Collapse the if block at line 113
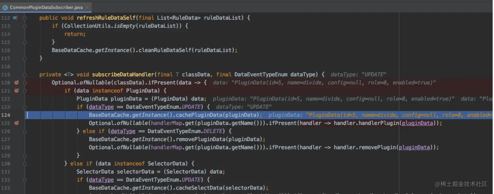This screenshot has height=194, width=494. (x=25, y=26)
